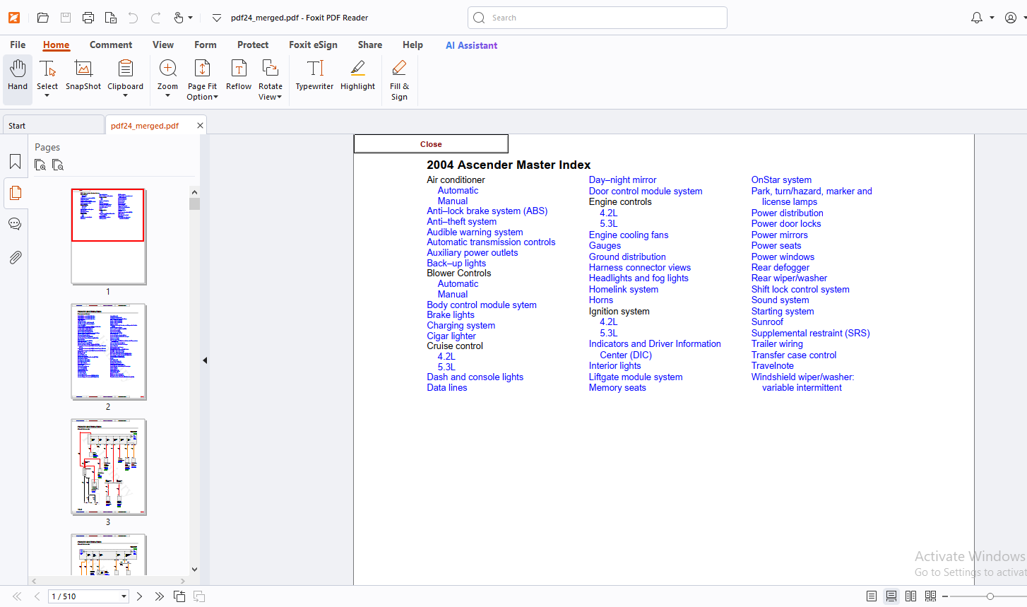Click the Reflow view icon
The height and width of the screenshot is (607, 1027).
pos(239,76)
